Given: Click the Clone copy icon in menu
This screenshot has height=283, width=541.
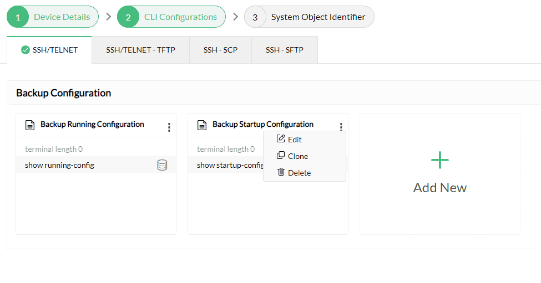Looking at the screenshot, I should click(281, 156).
